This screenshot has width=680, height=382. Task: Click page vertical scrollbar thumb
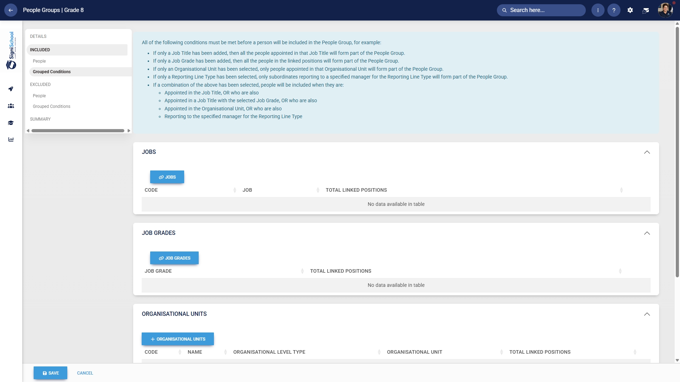point(677,152)
